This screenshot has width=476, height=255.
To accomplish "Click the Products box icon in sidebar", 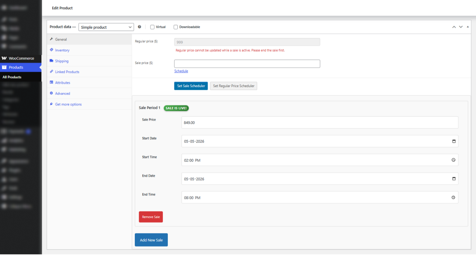I will [4, 67].
